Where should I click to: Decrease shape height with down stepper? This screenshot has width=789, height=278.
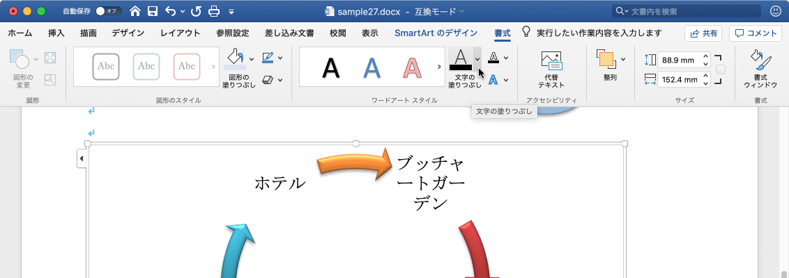point(705,64)
